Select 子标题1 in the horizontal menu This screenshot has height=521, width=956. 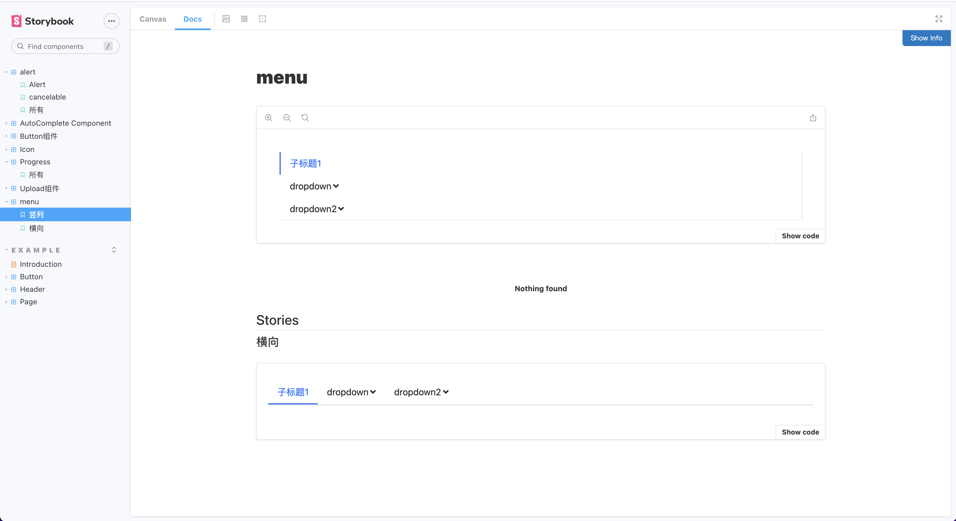point(293,392)
